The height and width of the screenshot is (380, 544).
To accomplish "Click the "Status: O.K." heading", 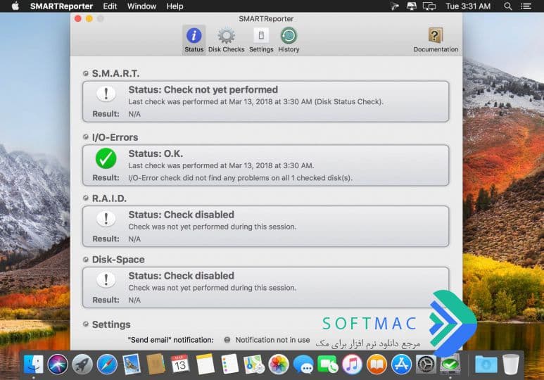I will pos(156,153).
